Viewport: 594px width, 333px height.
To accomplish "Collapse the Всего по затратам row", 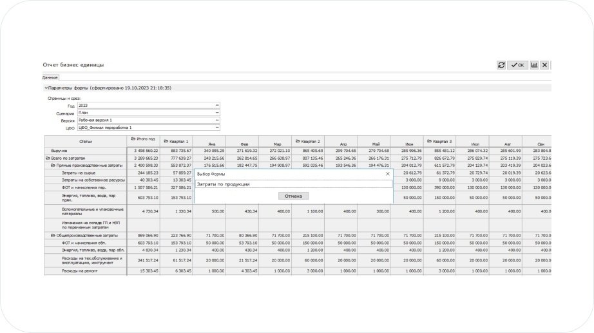I will (x=48, y=158).
